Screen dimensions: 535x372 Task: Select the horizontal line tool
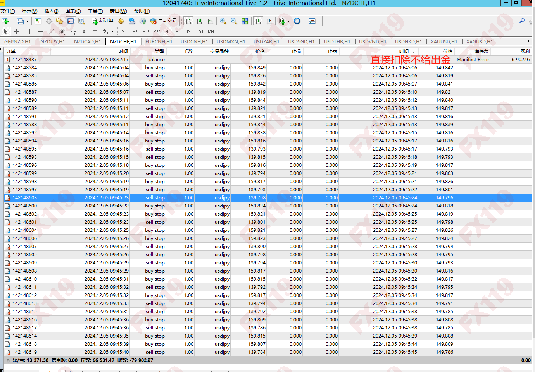[x=40, y=31]
